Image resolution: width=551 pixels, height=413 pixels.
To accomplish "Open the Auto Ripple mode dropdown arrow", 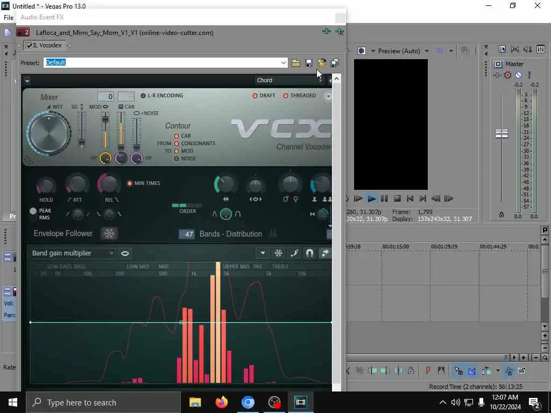I will [498, 371].
